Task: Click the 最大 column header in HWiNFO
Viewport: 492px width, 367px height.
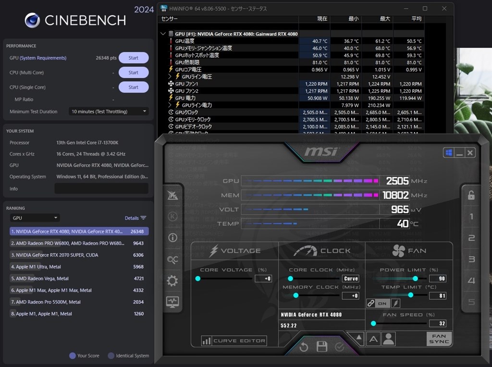Action: [x=377, y=19]
